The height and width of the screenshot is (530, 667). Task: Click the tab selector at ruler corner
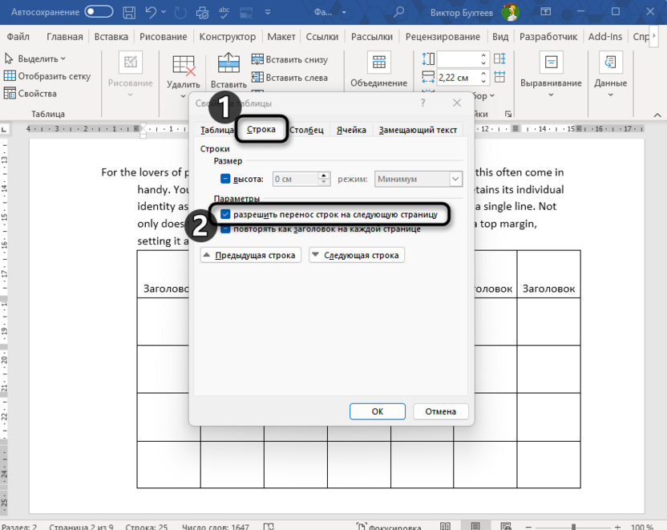(x=4, y=129)
